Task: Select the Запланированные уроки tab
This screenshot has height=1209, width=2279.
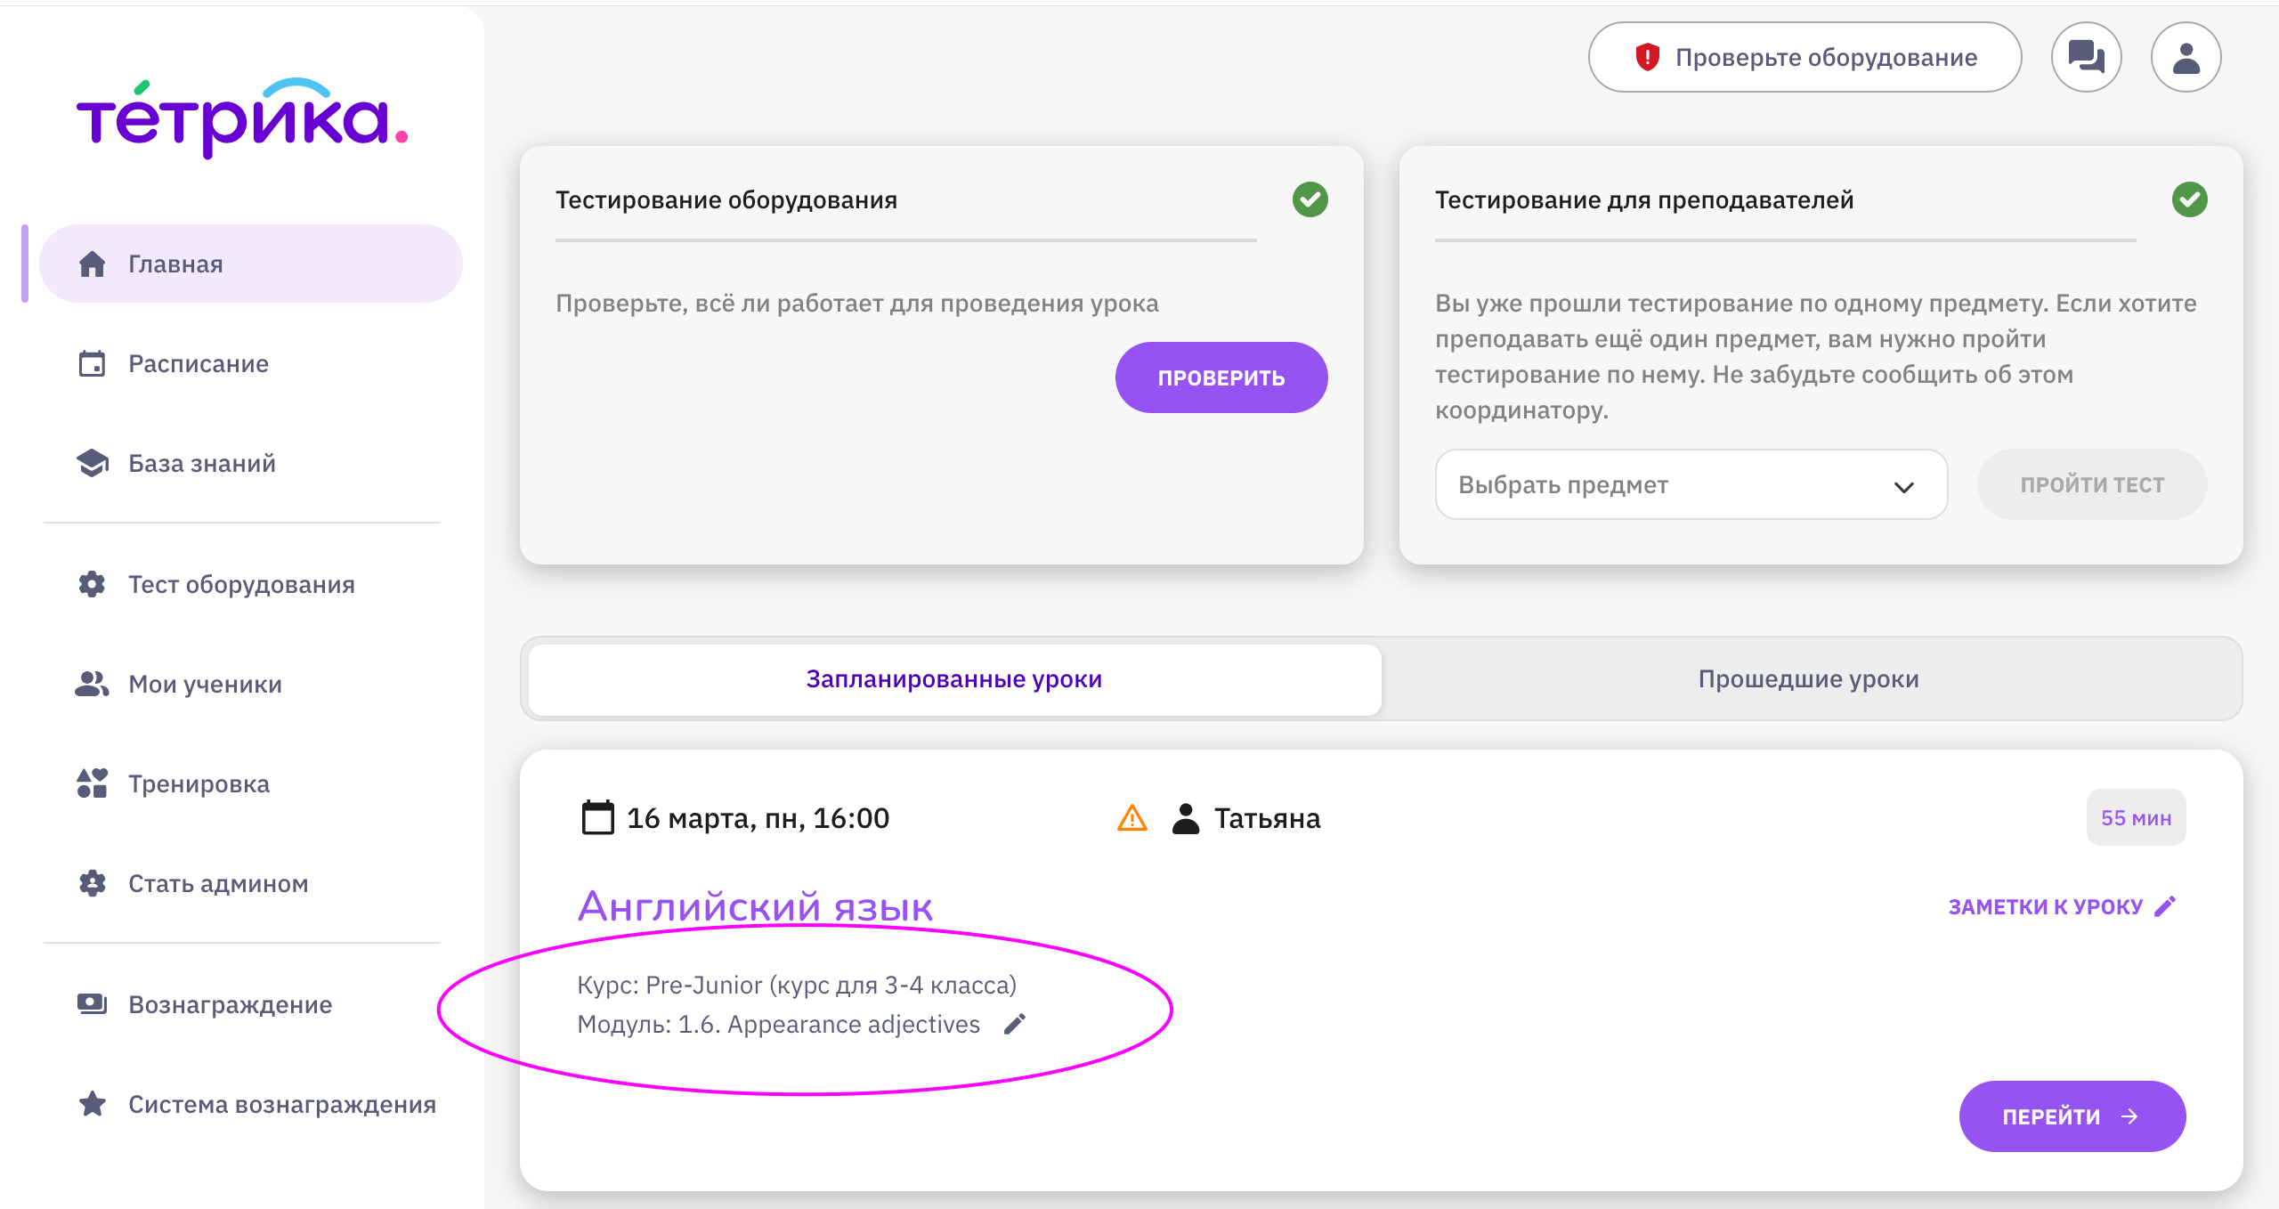Action: (x=953, y=679)
